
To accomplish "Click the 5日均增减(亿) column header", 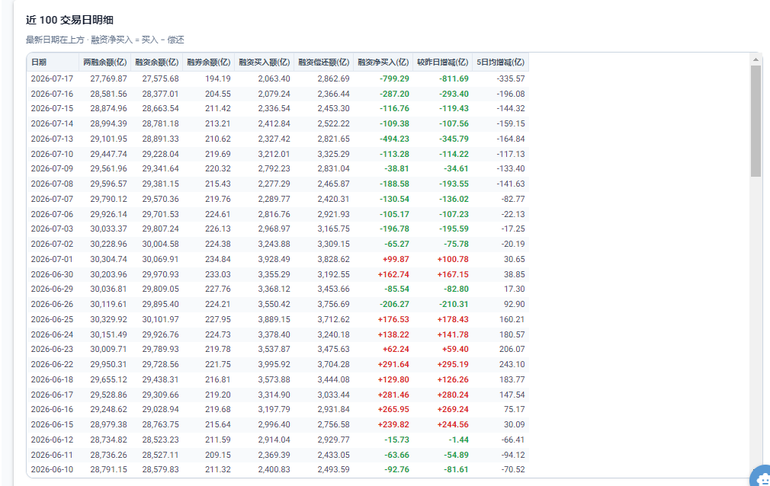I will pos(500,62).
